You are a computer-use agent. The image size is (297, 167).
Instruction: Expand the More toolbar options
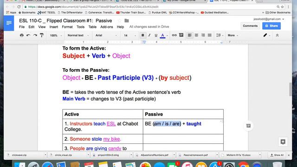click(233, 35)
